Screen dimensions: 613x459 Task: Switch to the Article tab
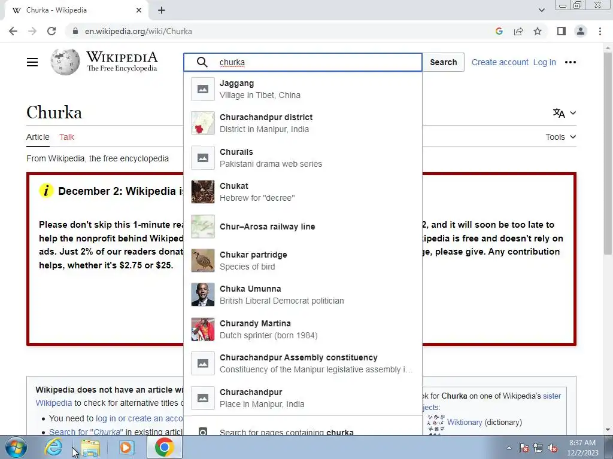click(x=38, y=137)
